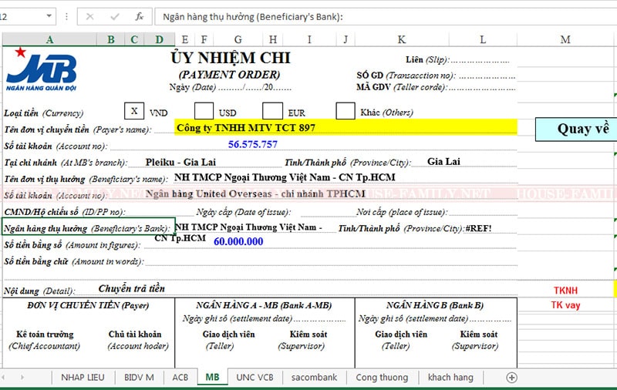Toggle the USD currency checkbox
Image resolution: width=617 pixels, height=390 pixels.
[x=204, y=111]
